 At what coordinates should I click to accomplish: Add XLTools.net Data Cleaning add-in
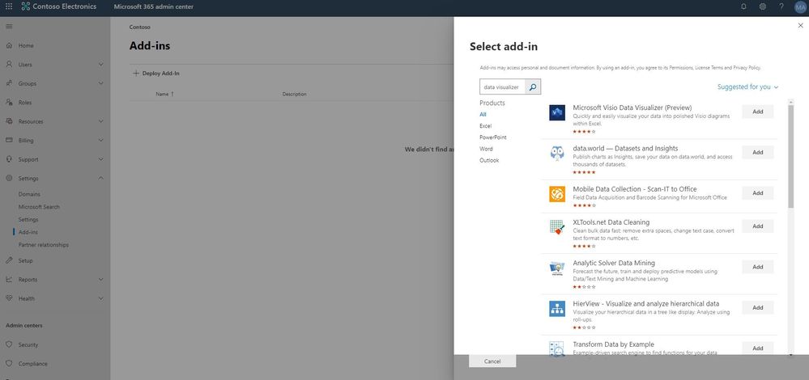757,226
